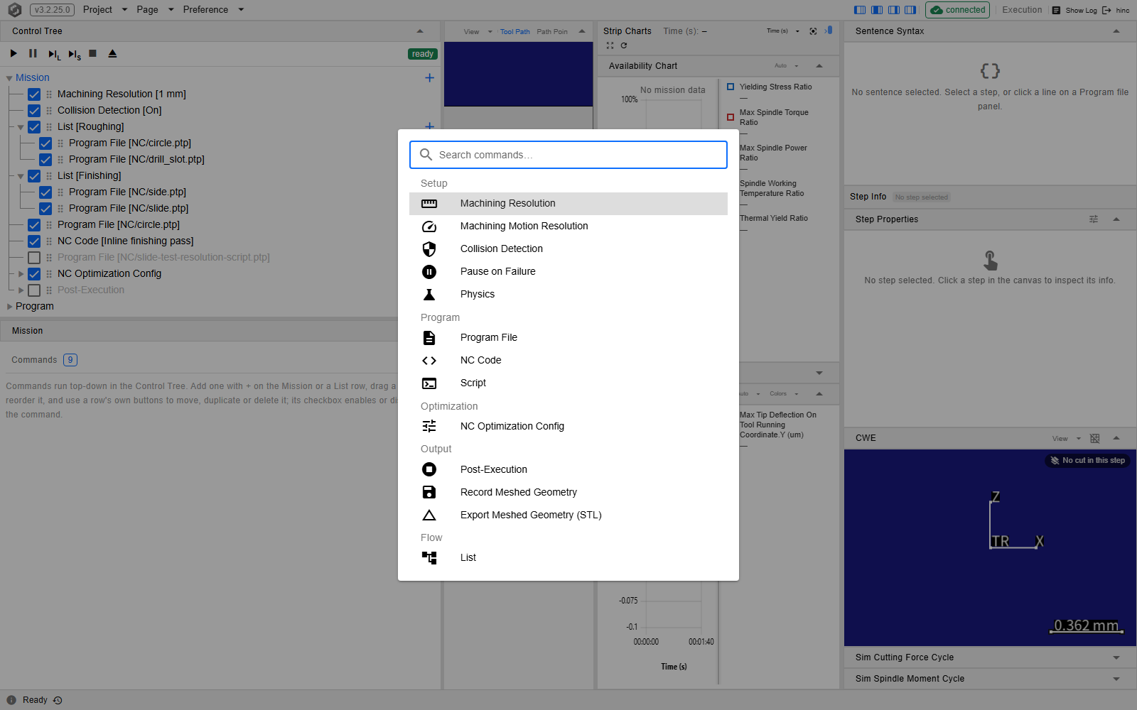Run to next line step icon
This screenshot has width=1137, height=710.
pyautogui.click(x=54, y=55)
